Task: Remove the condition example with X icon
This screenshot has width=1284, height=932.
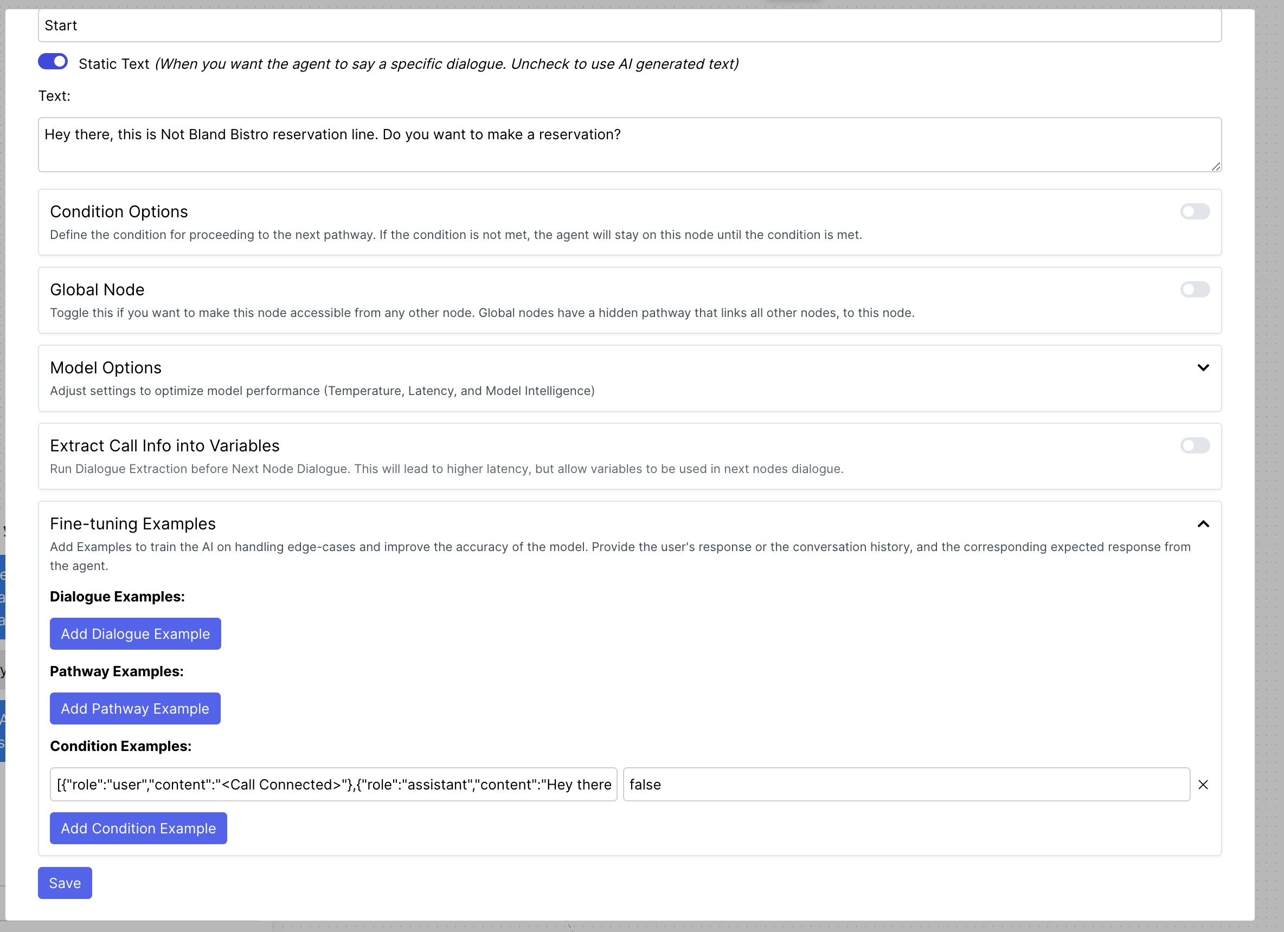Action: pyautogui.click(x=1203, y=785)
